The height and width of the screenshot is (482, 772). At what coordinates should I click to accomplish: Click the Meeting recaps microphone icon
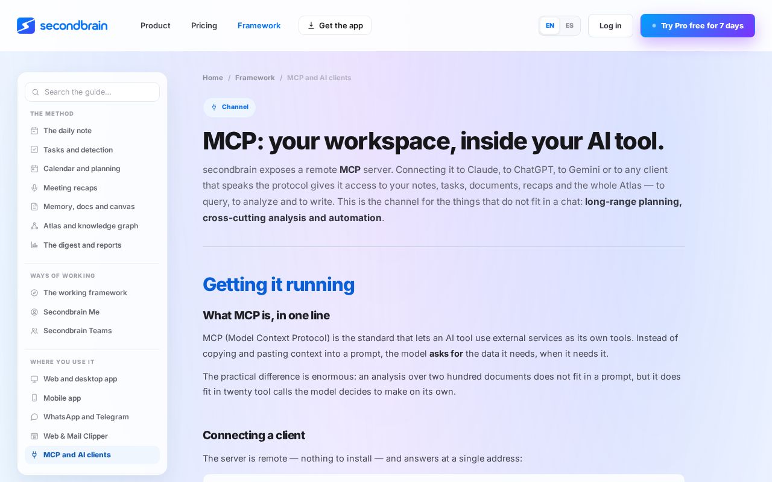pos(34,188)
